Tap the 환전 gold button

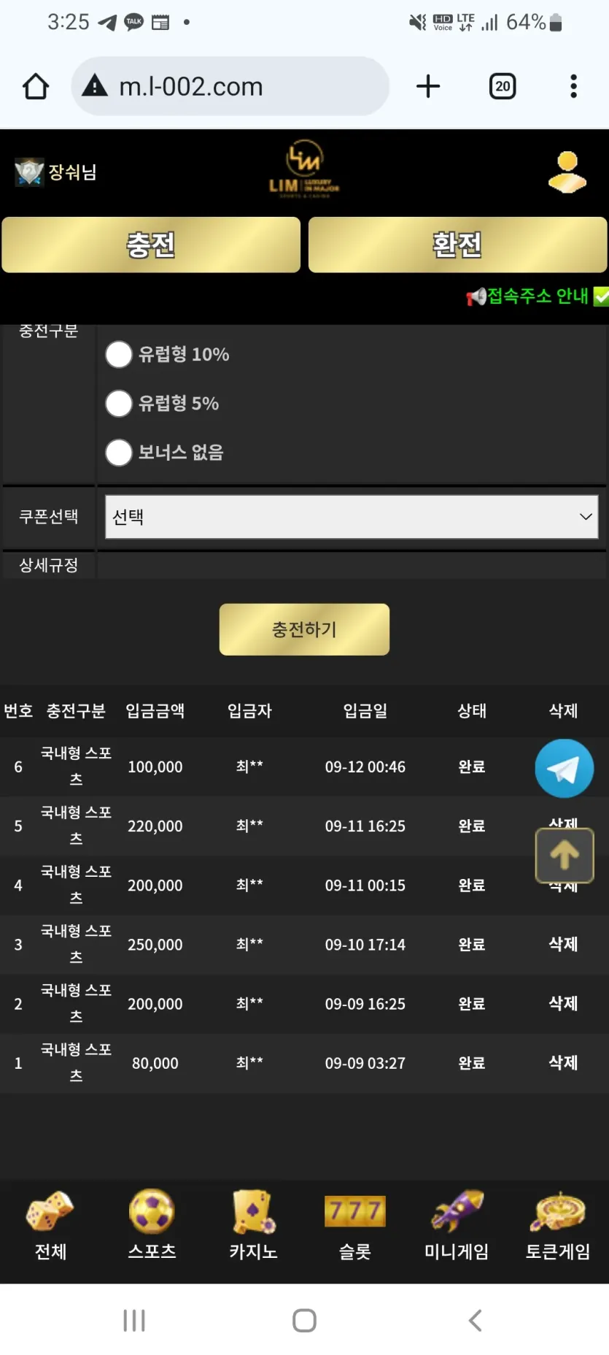tap(457, 245)
